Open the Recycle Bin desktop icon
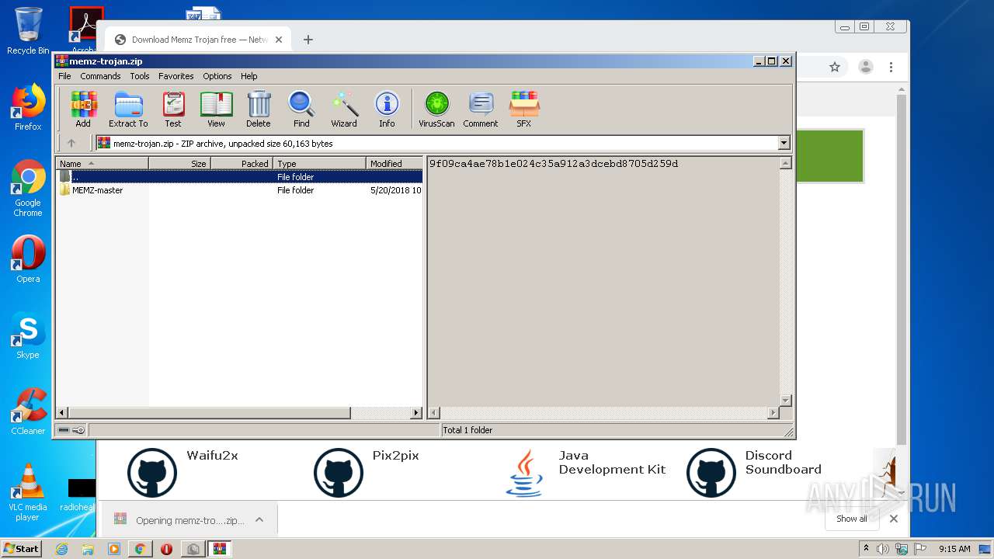Viewport: 994px width, 559px height. click(28, 31)
